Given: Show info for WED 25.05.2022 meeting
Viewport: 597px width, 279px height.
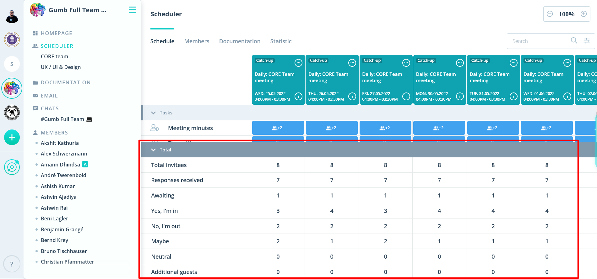Looking at the screenshot, I should [x=298, y=96].
